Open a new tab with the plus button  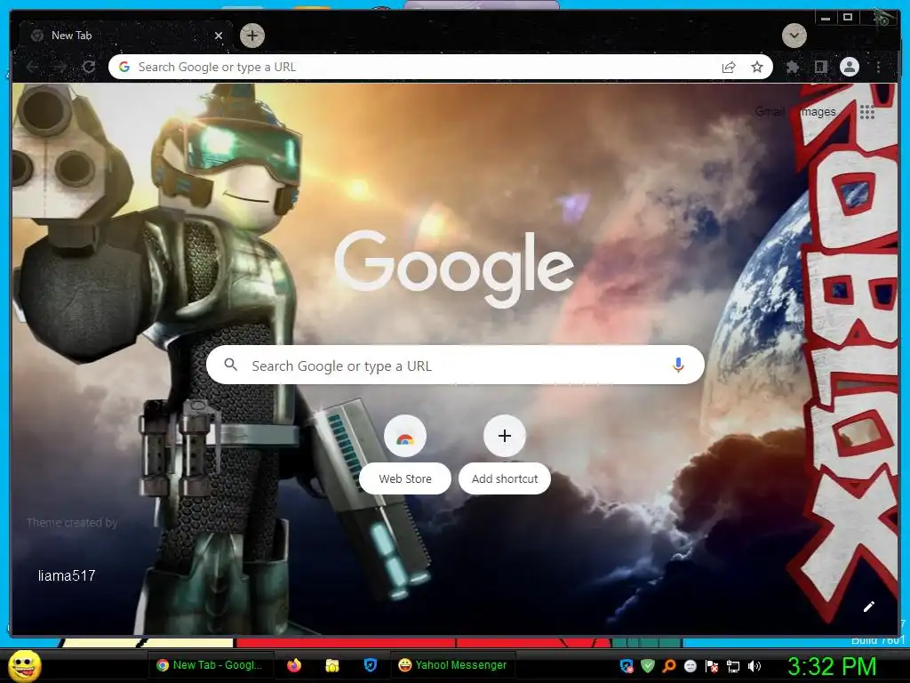coord(252,36)
